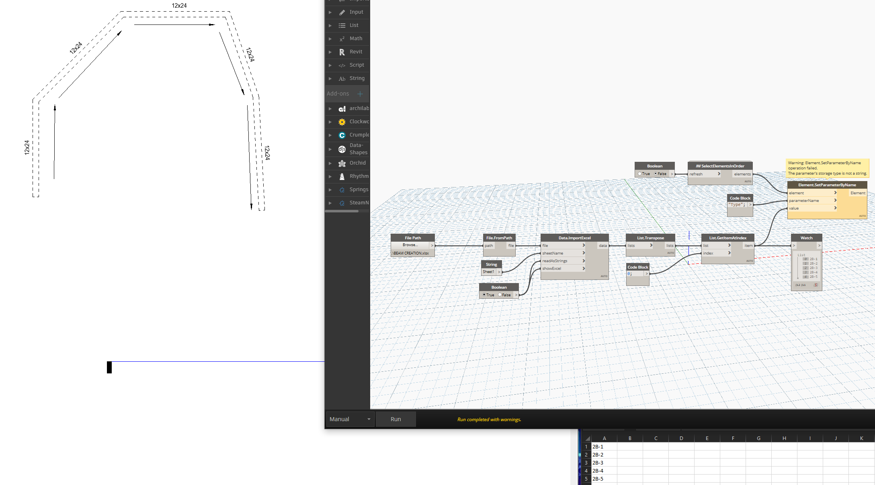Click the Crumple package icon
Image resolution: width=875 pixels, height=485 pixels.
click(342, 135)
